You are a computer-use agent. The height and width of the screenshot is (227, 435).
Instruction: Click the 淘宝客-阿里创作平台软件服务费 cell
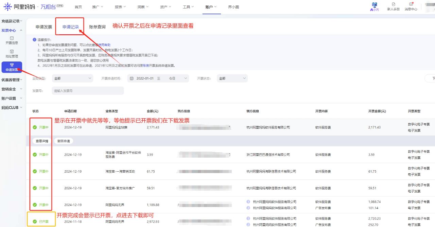(x=123, y=155)
